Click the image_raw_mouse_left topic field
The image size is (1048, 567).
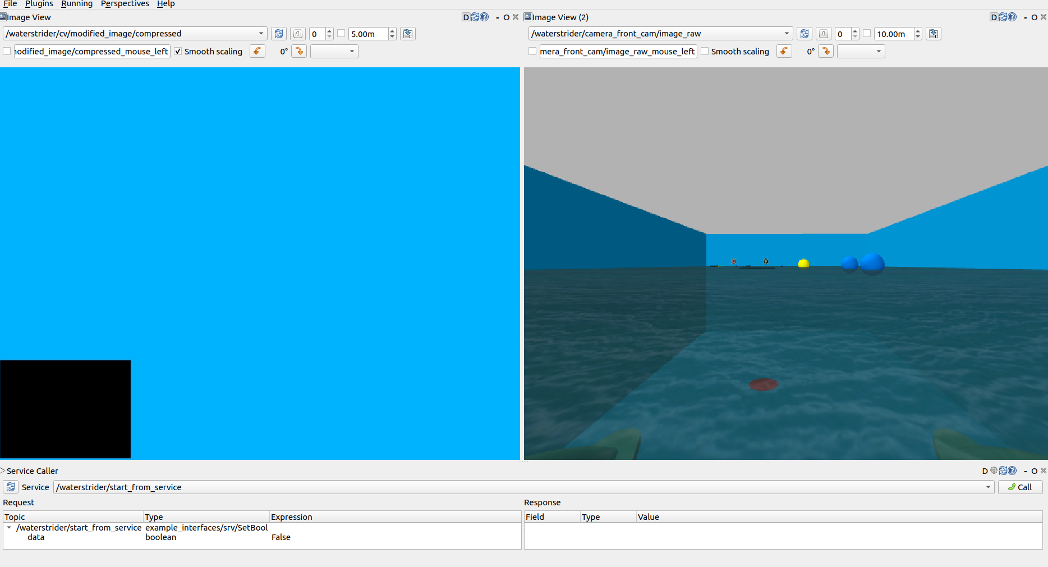coord(618,51)
